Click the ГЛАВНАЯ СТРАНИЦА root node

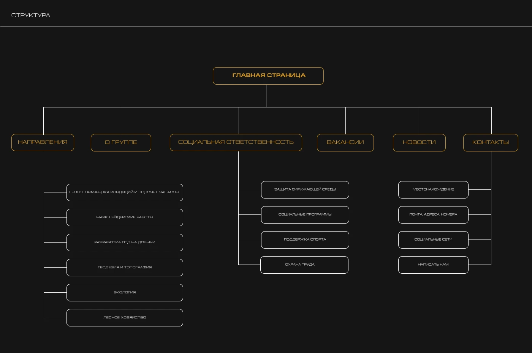click(x=268, y=76)
